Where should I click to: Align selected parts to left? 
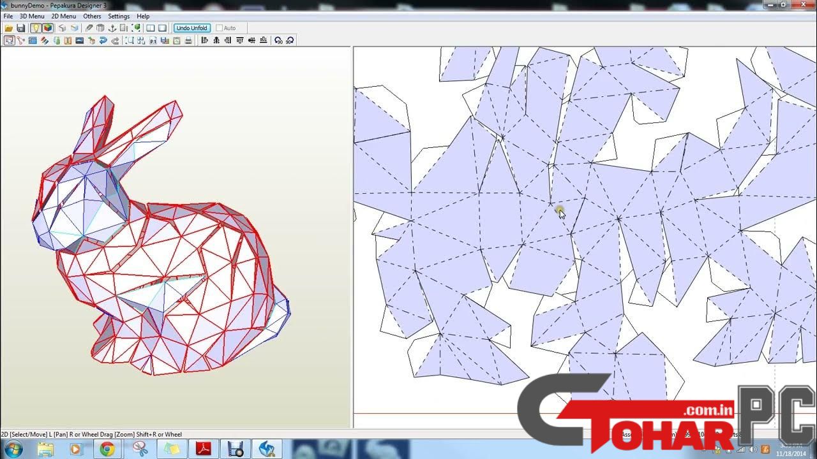204,40
